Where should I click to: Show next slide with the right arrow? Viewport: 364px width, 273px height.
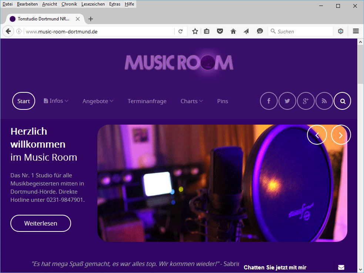click(x=341, y=135)
